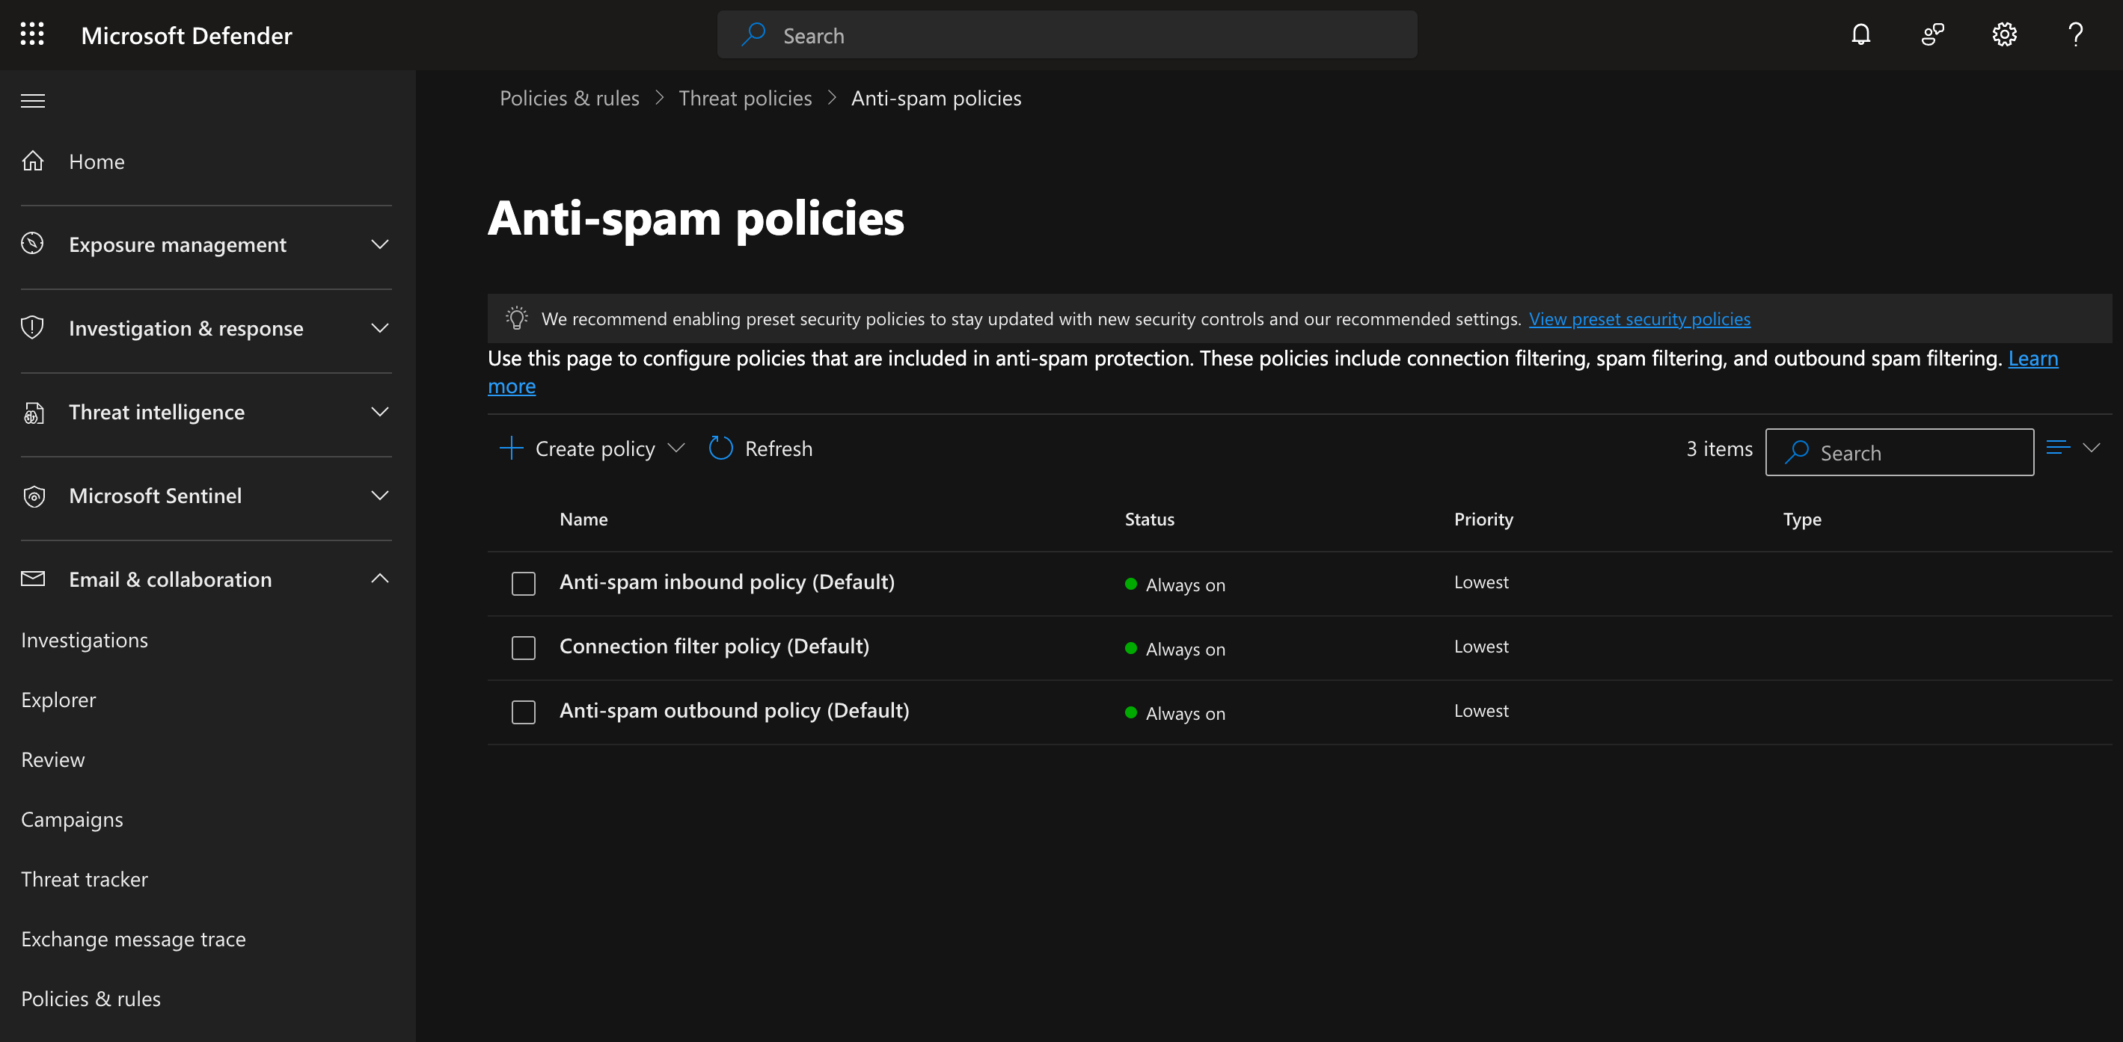Open View preset security policies link
This screenshot has width=2123, height=1042.
pyautogui.click(x=1638, y=318)
